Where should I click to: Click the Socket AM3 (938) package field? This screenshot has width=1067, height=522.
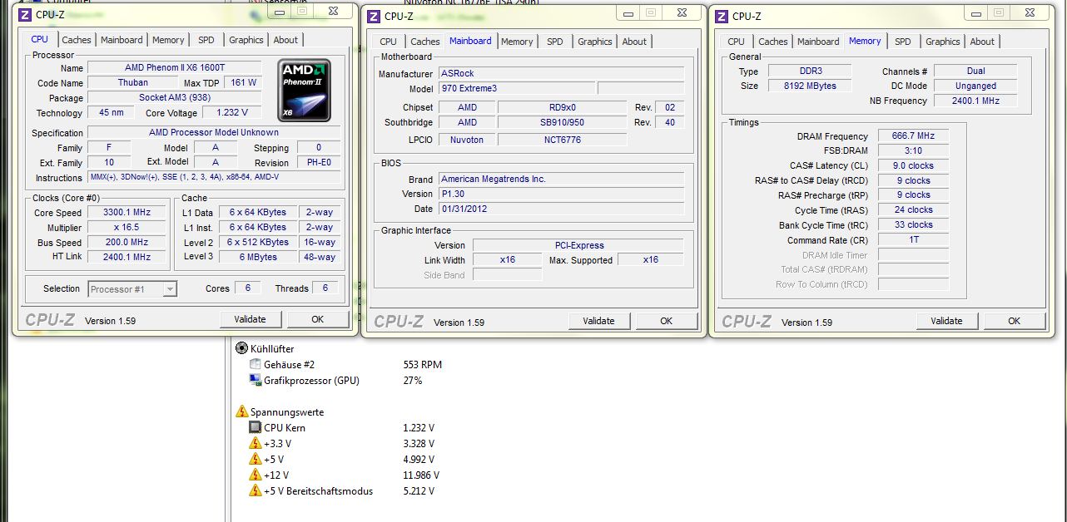click(174, 97)
